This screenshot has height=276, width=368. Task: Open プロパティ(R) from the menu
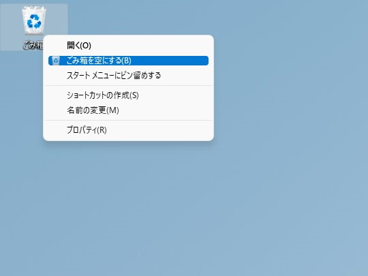pos(128,130)
